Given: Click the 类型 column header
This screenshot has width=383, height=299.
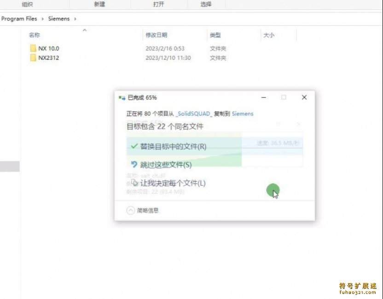Looking at the screenshot, I should (x=215, y=35).
